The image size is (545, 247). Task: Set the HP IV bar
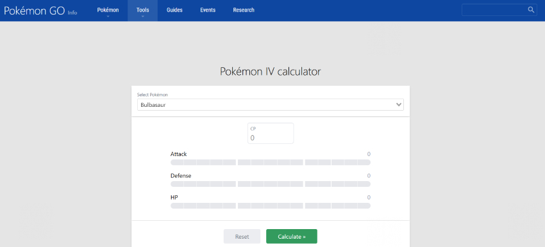click(271, 205)
